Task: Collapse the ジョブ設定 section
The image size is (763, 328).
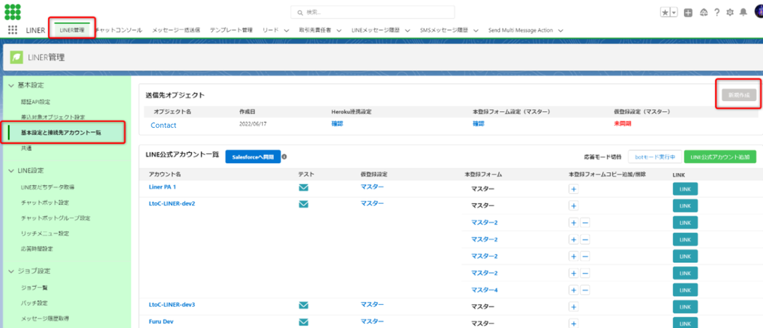Action: tap(11, 271)
